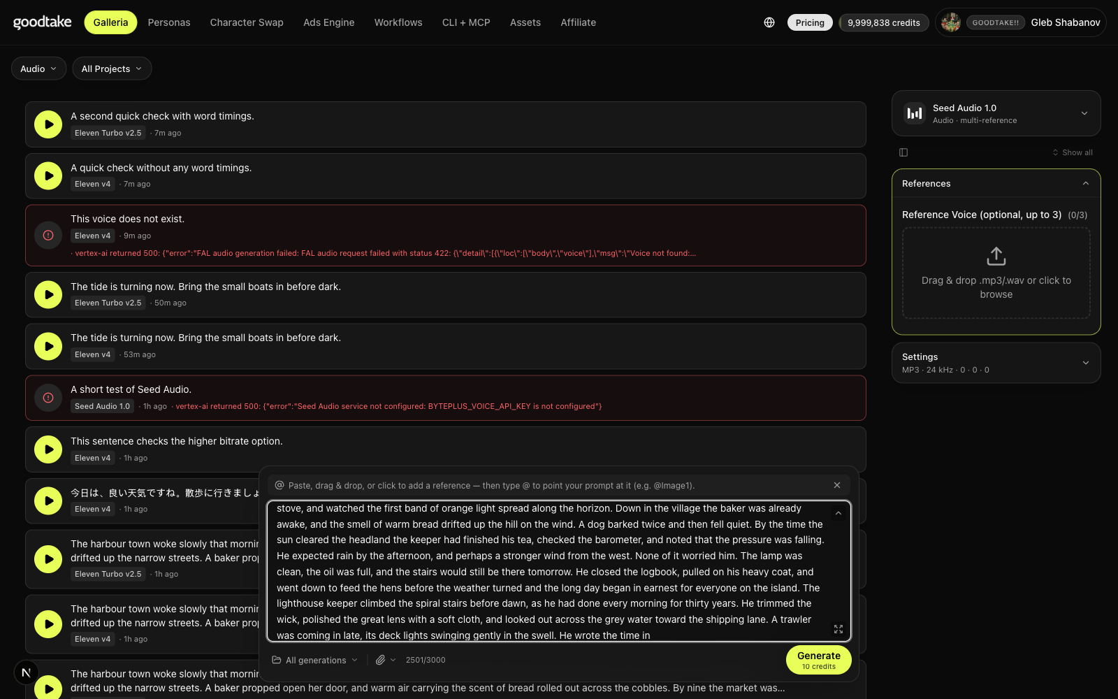The width and height of the screenshot is (1118, 699).
Task: Open the Seed Audio 1.0 model selector
Action: pos(996,113)
